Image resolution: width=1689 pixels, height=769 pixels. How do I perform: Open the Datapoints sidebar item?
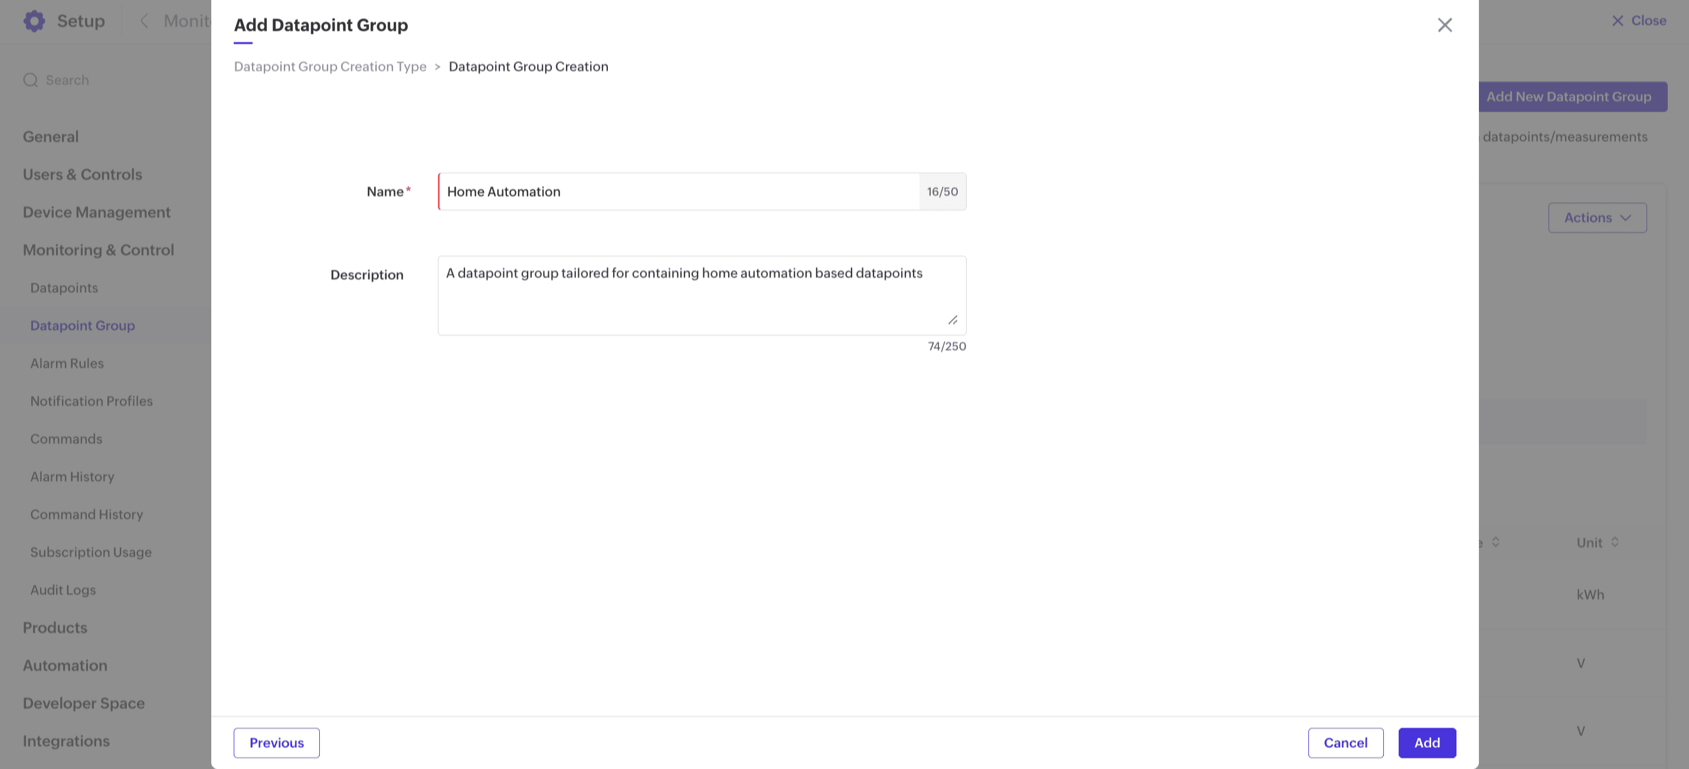pos(64,288)
